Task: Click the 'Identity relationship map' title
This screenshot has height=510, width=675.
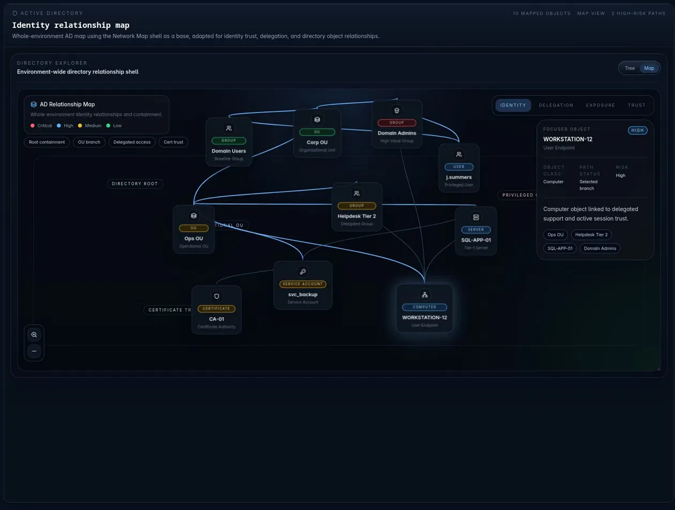Action: [71, 25]
